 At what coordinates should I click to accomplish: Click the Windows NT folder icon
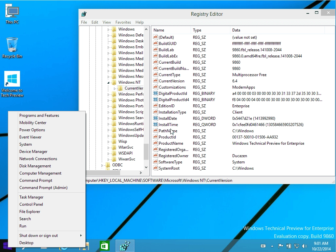pos(114,82)
